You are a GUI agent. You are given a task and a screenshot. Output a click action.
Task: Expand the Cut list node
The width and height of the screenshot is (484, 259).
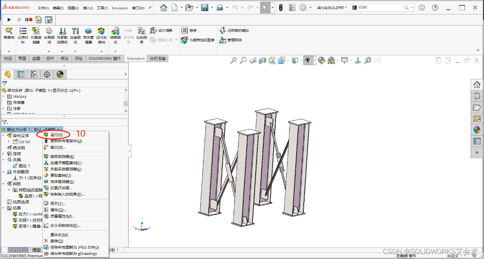[x=10, y=142]
